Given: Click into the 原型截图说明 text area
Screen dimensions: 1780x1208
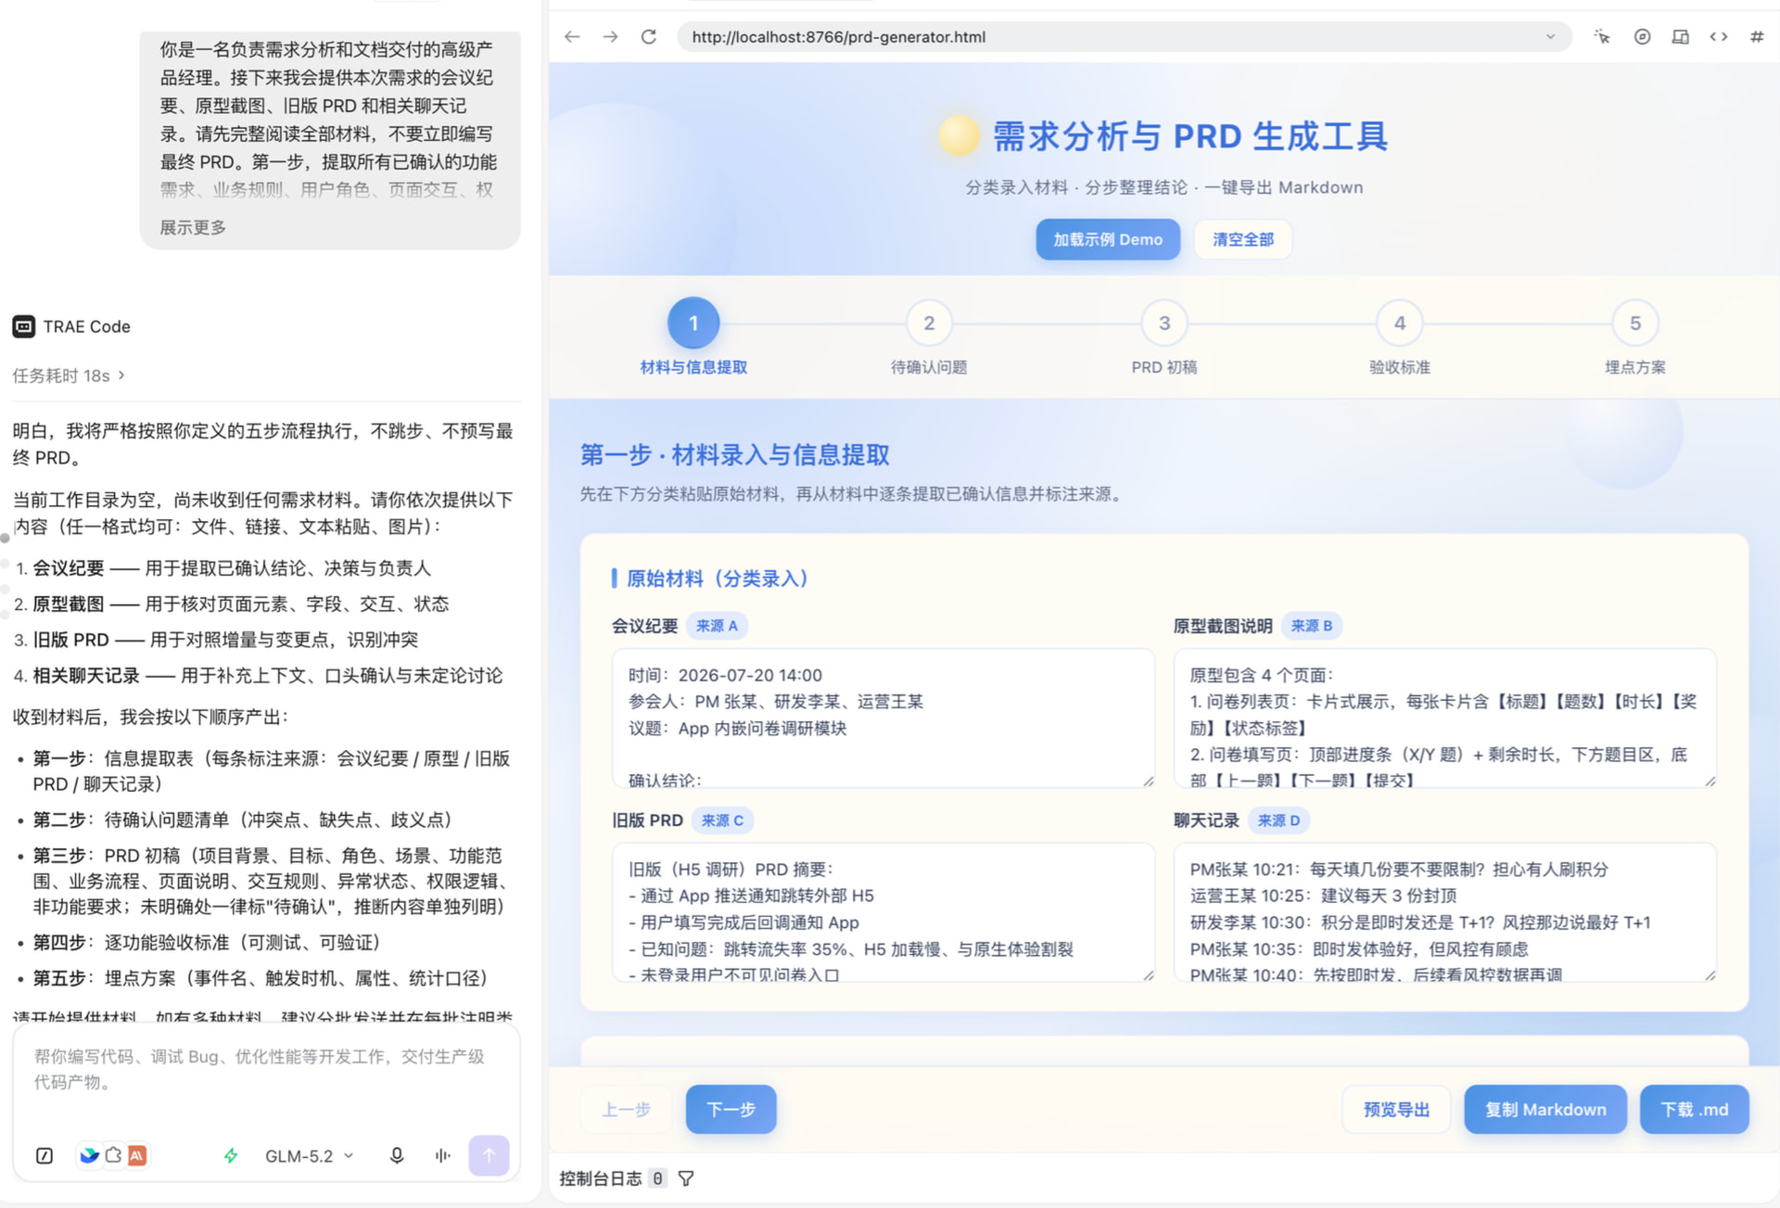Looking at the screenshot, I should [x=1445, y=718].
